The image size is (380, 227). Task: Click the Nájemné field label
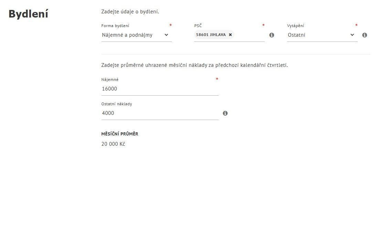110,80
